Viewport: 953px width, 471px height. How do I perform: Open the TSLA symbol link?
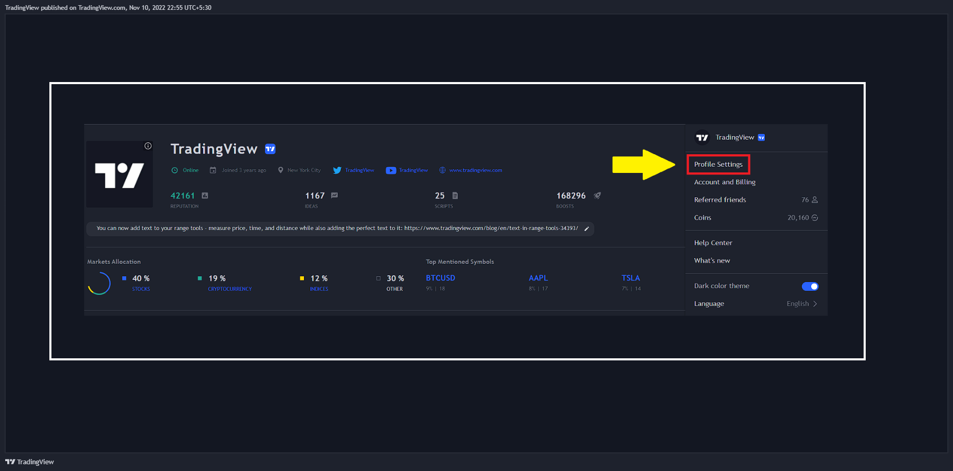(631, 278)
